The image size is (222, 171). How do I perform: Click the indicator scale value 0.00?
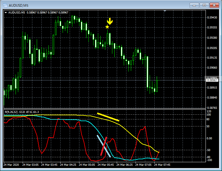point(209,138)
